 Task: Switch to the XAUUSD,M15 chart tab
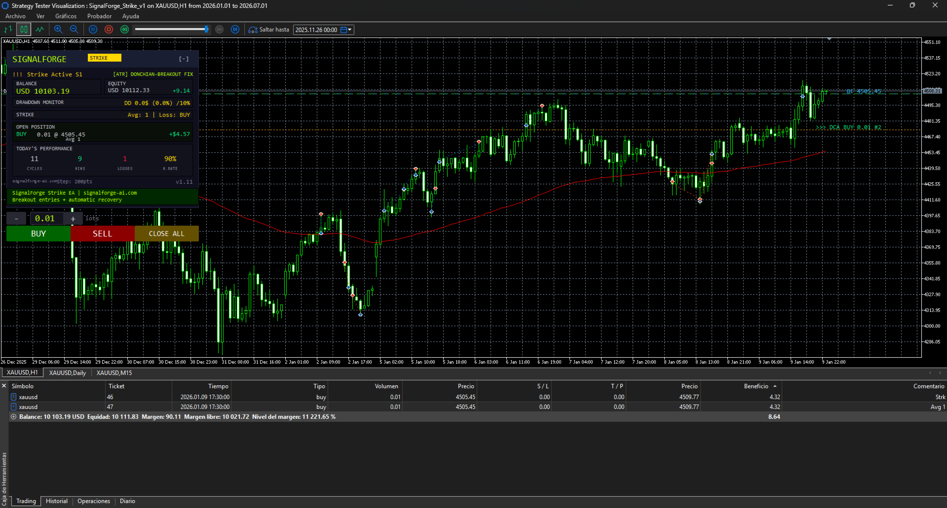click(x=114, y=373)
